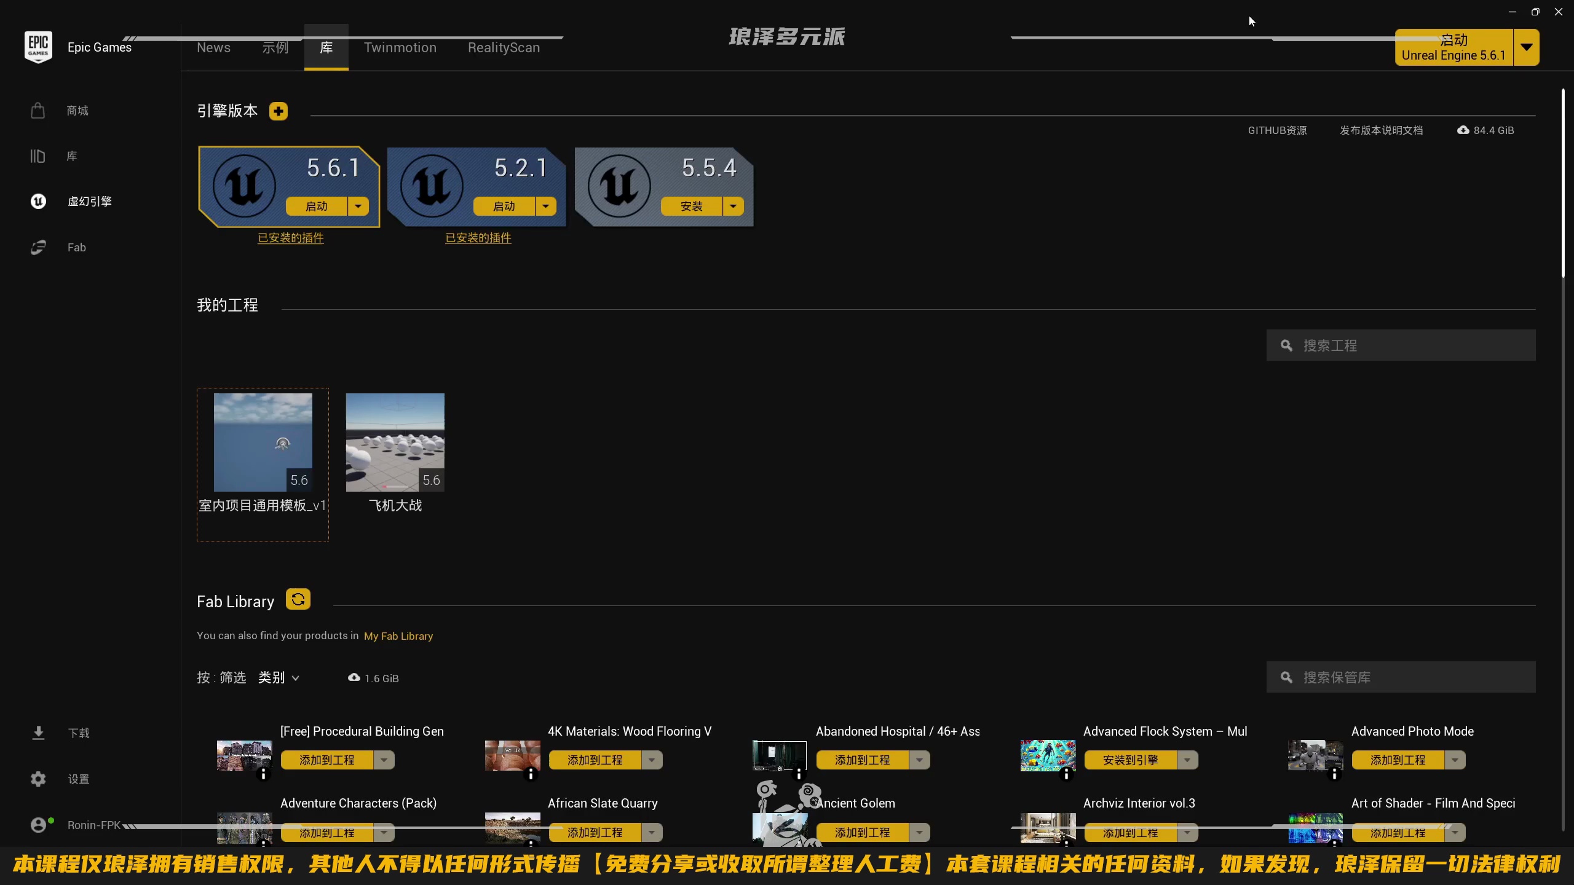
Task: Open the 库 library sidebar icon
Action: pyautogui.click(x=38, y=156)
